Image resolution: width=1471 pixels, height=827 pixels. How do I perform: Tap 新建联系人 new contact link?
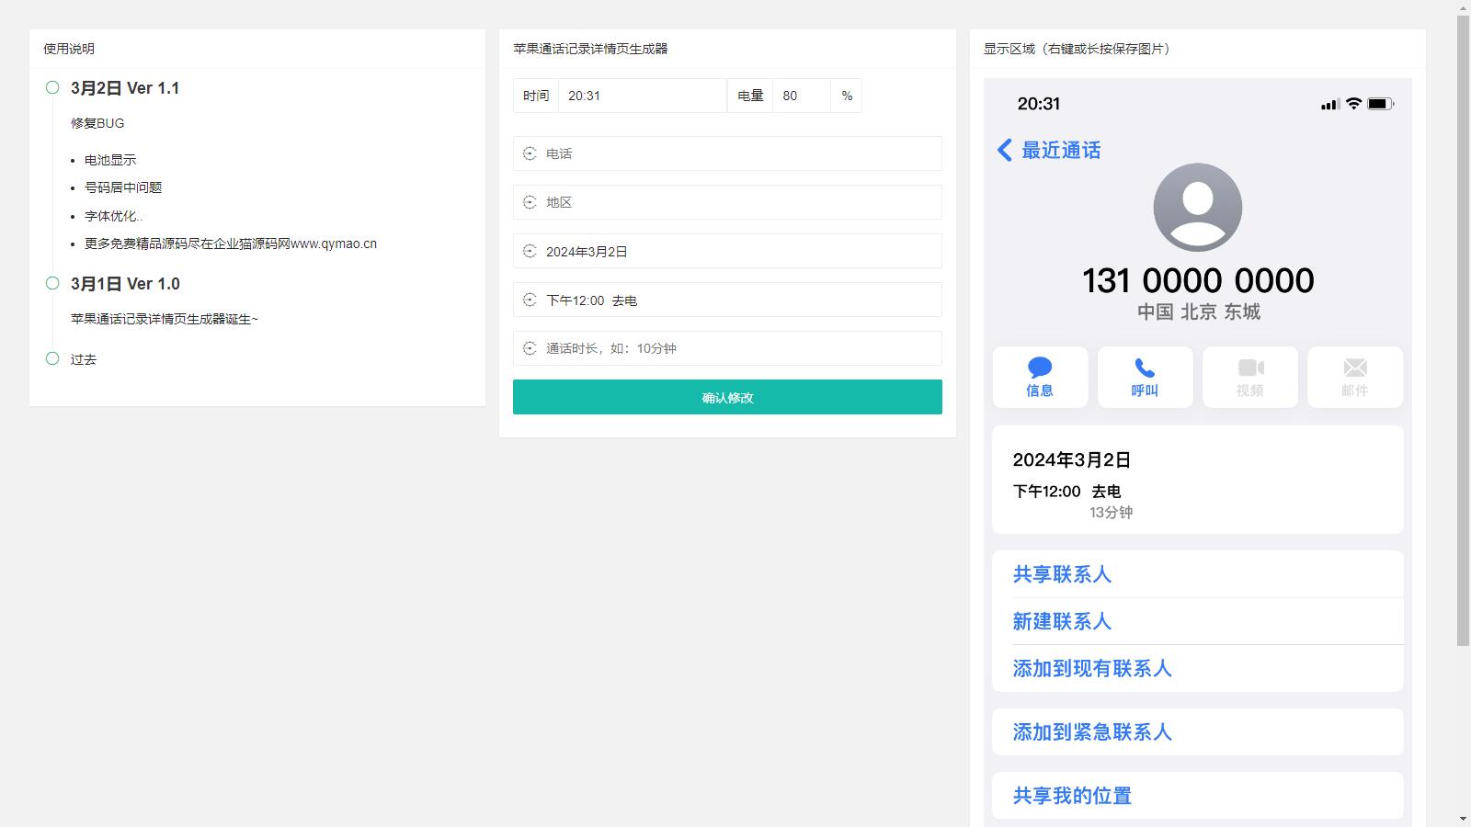pyautogui.click(x=1062, y=621)
